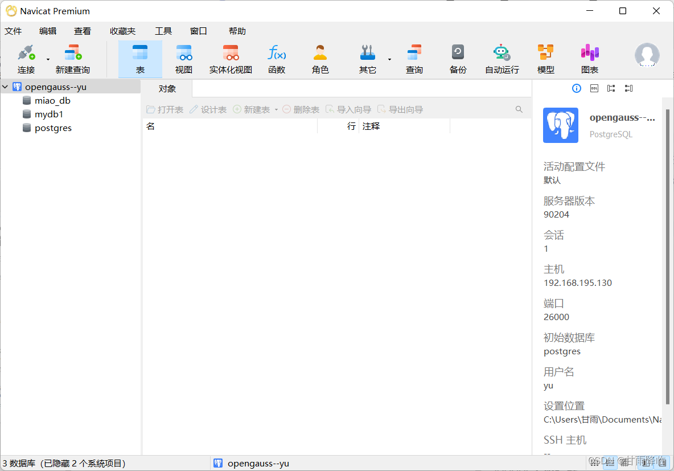Open the New Table dropdown arrow
The height and width of the screenshot is (471, 674).
276,110
